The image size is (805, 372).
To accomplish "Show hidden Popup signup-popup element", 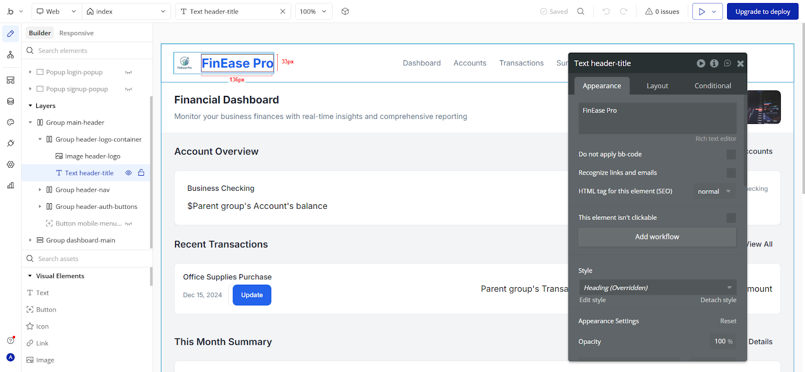I will pos(129,89).
